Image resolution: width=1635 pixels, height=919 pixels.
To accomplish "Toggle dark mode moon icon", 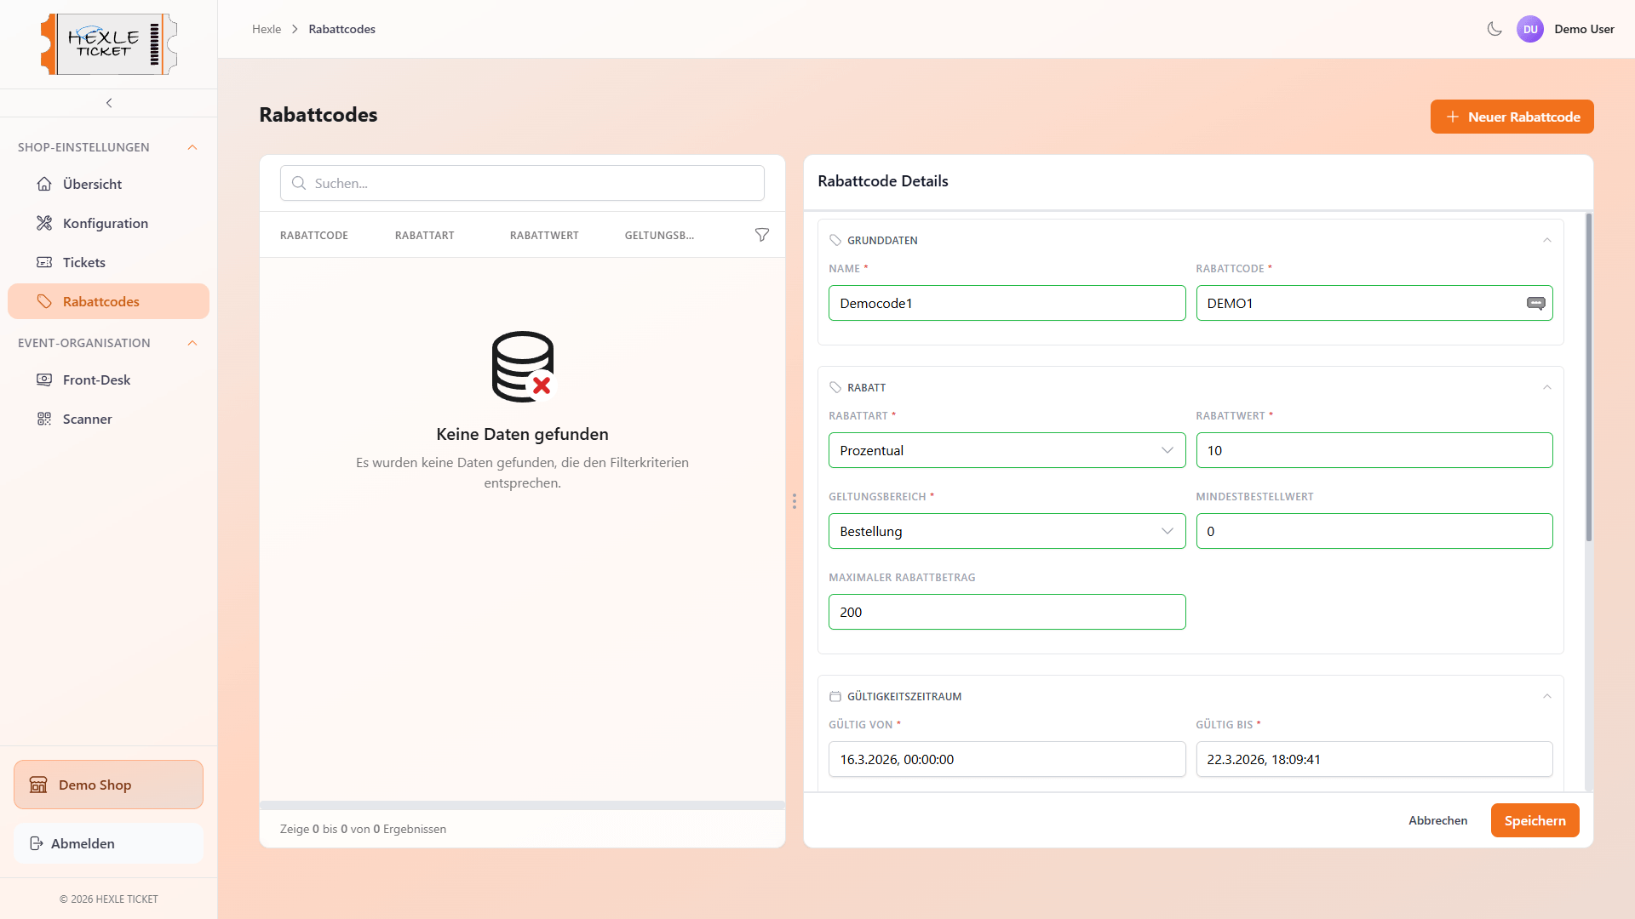I will tap(1494, 29).
